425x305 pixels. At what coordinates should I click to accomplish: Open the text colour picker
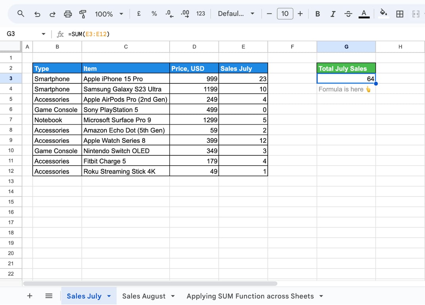click(364, 14)
